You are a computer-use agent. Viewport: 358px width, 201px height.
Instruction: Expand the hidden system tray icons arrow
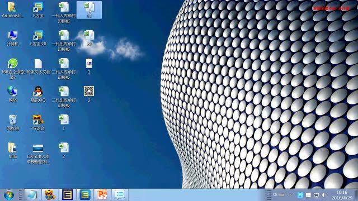pos(291,195)
